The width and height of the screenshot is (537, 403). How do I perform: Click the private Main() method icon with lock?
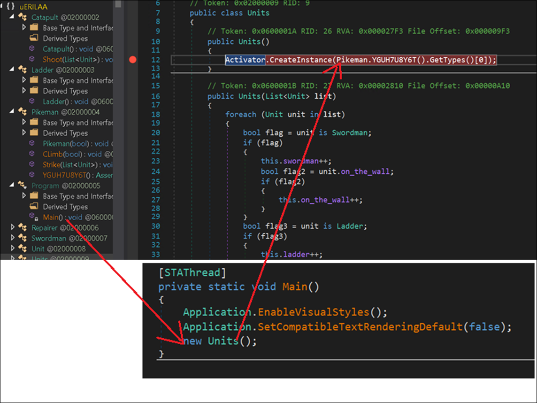[33, 217]
